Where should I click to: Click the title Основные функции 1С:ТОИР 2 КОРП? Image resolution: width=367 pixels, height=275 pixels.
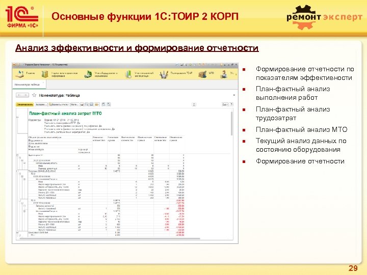(145, 17)
